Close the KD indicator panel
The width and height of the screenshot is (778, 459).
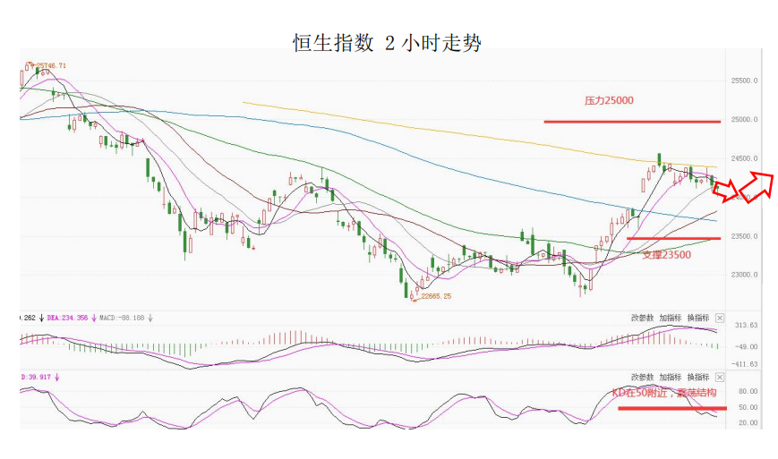(720, 378)
